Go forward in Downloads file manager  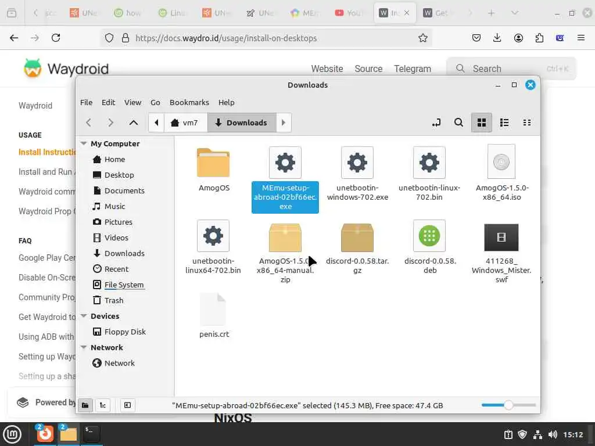(110, 123)
